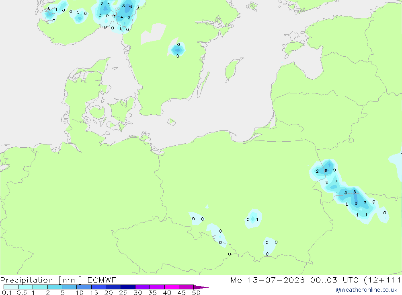Select the legend swatch between 5 and 10

pos(70,287)
